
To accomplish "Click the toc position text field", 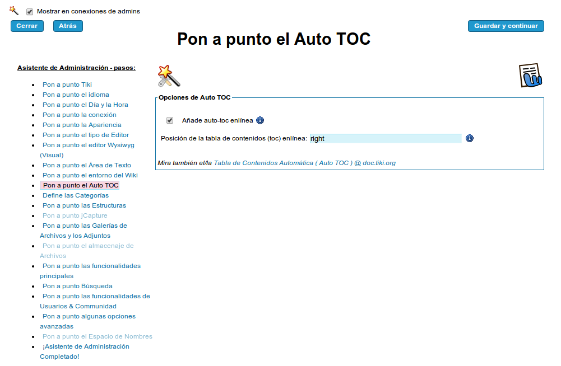I will (x=385, y=138).
